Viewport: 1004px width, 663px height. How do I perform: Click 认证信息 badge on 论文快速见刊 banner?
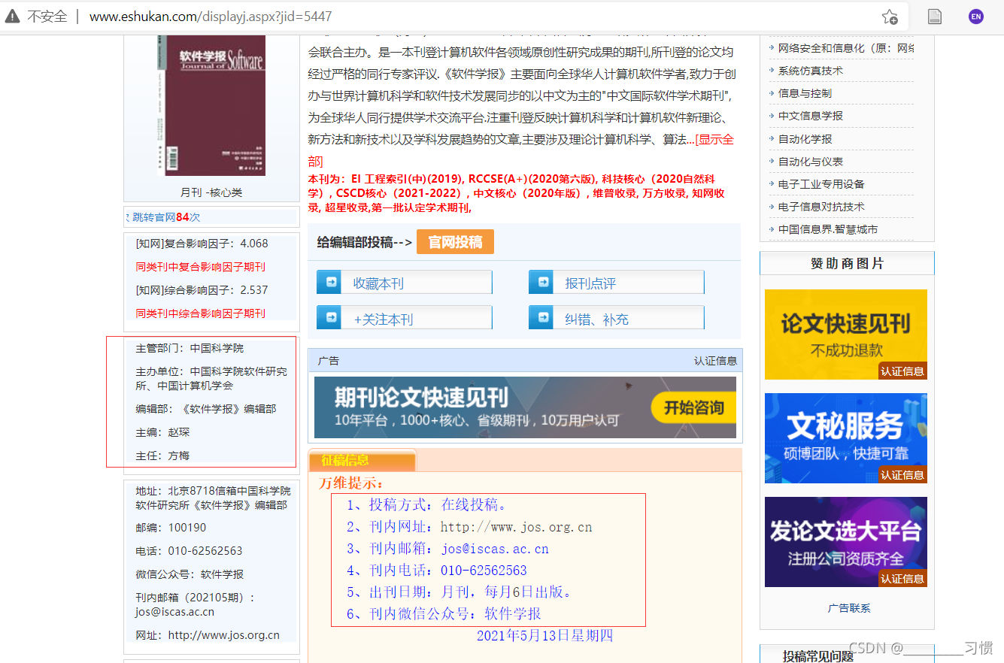[902, 371]
